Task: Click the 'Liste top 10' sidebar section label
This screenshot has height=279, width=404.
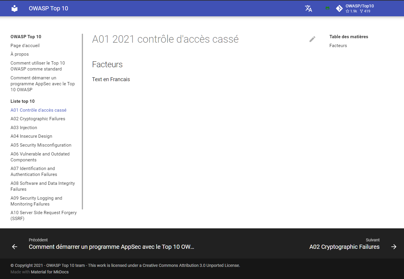Action: (x=23, y=101)
